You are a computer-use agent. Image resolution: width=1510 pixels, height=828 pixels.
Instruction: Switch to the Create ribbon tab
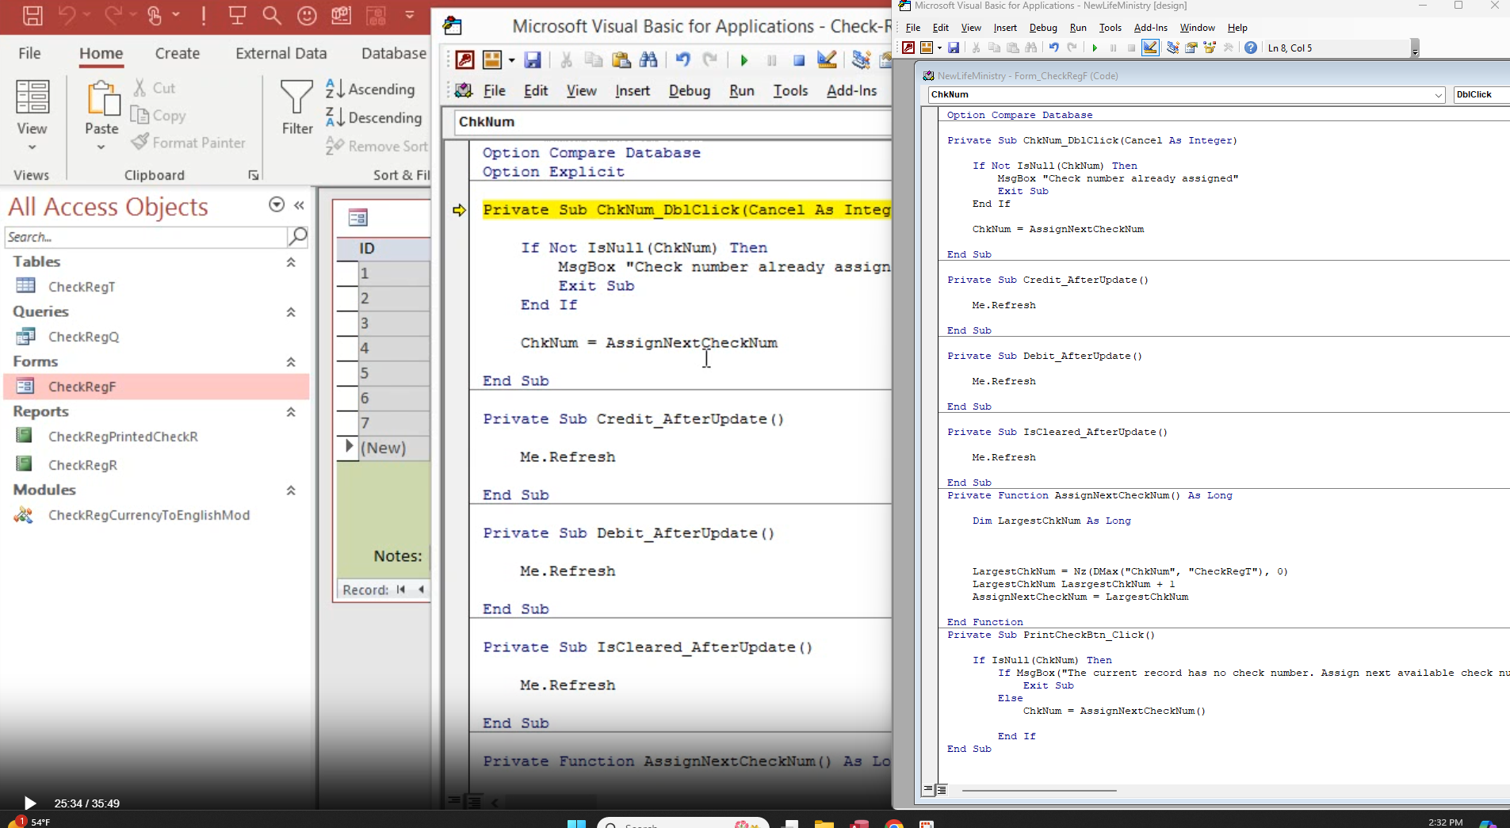tap(178, 53)
